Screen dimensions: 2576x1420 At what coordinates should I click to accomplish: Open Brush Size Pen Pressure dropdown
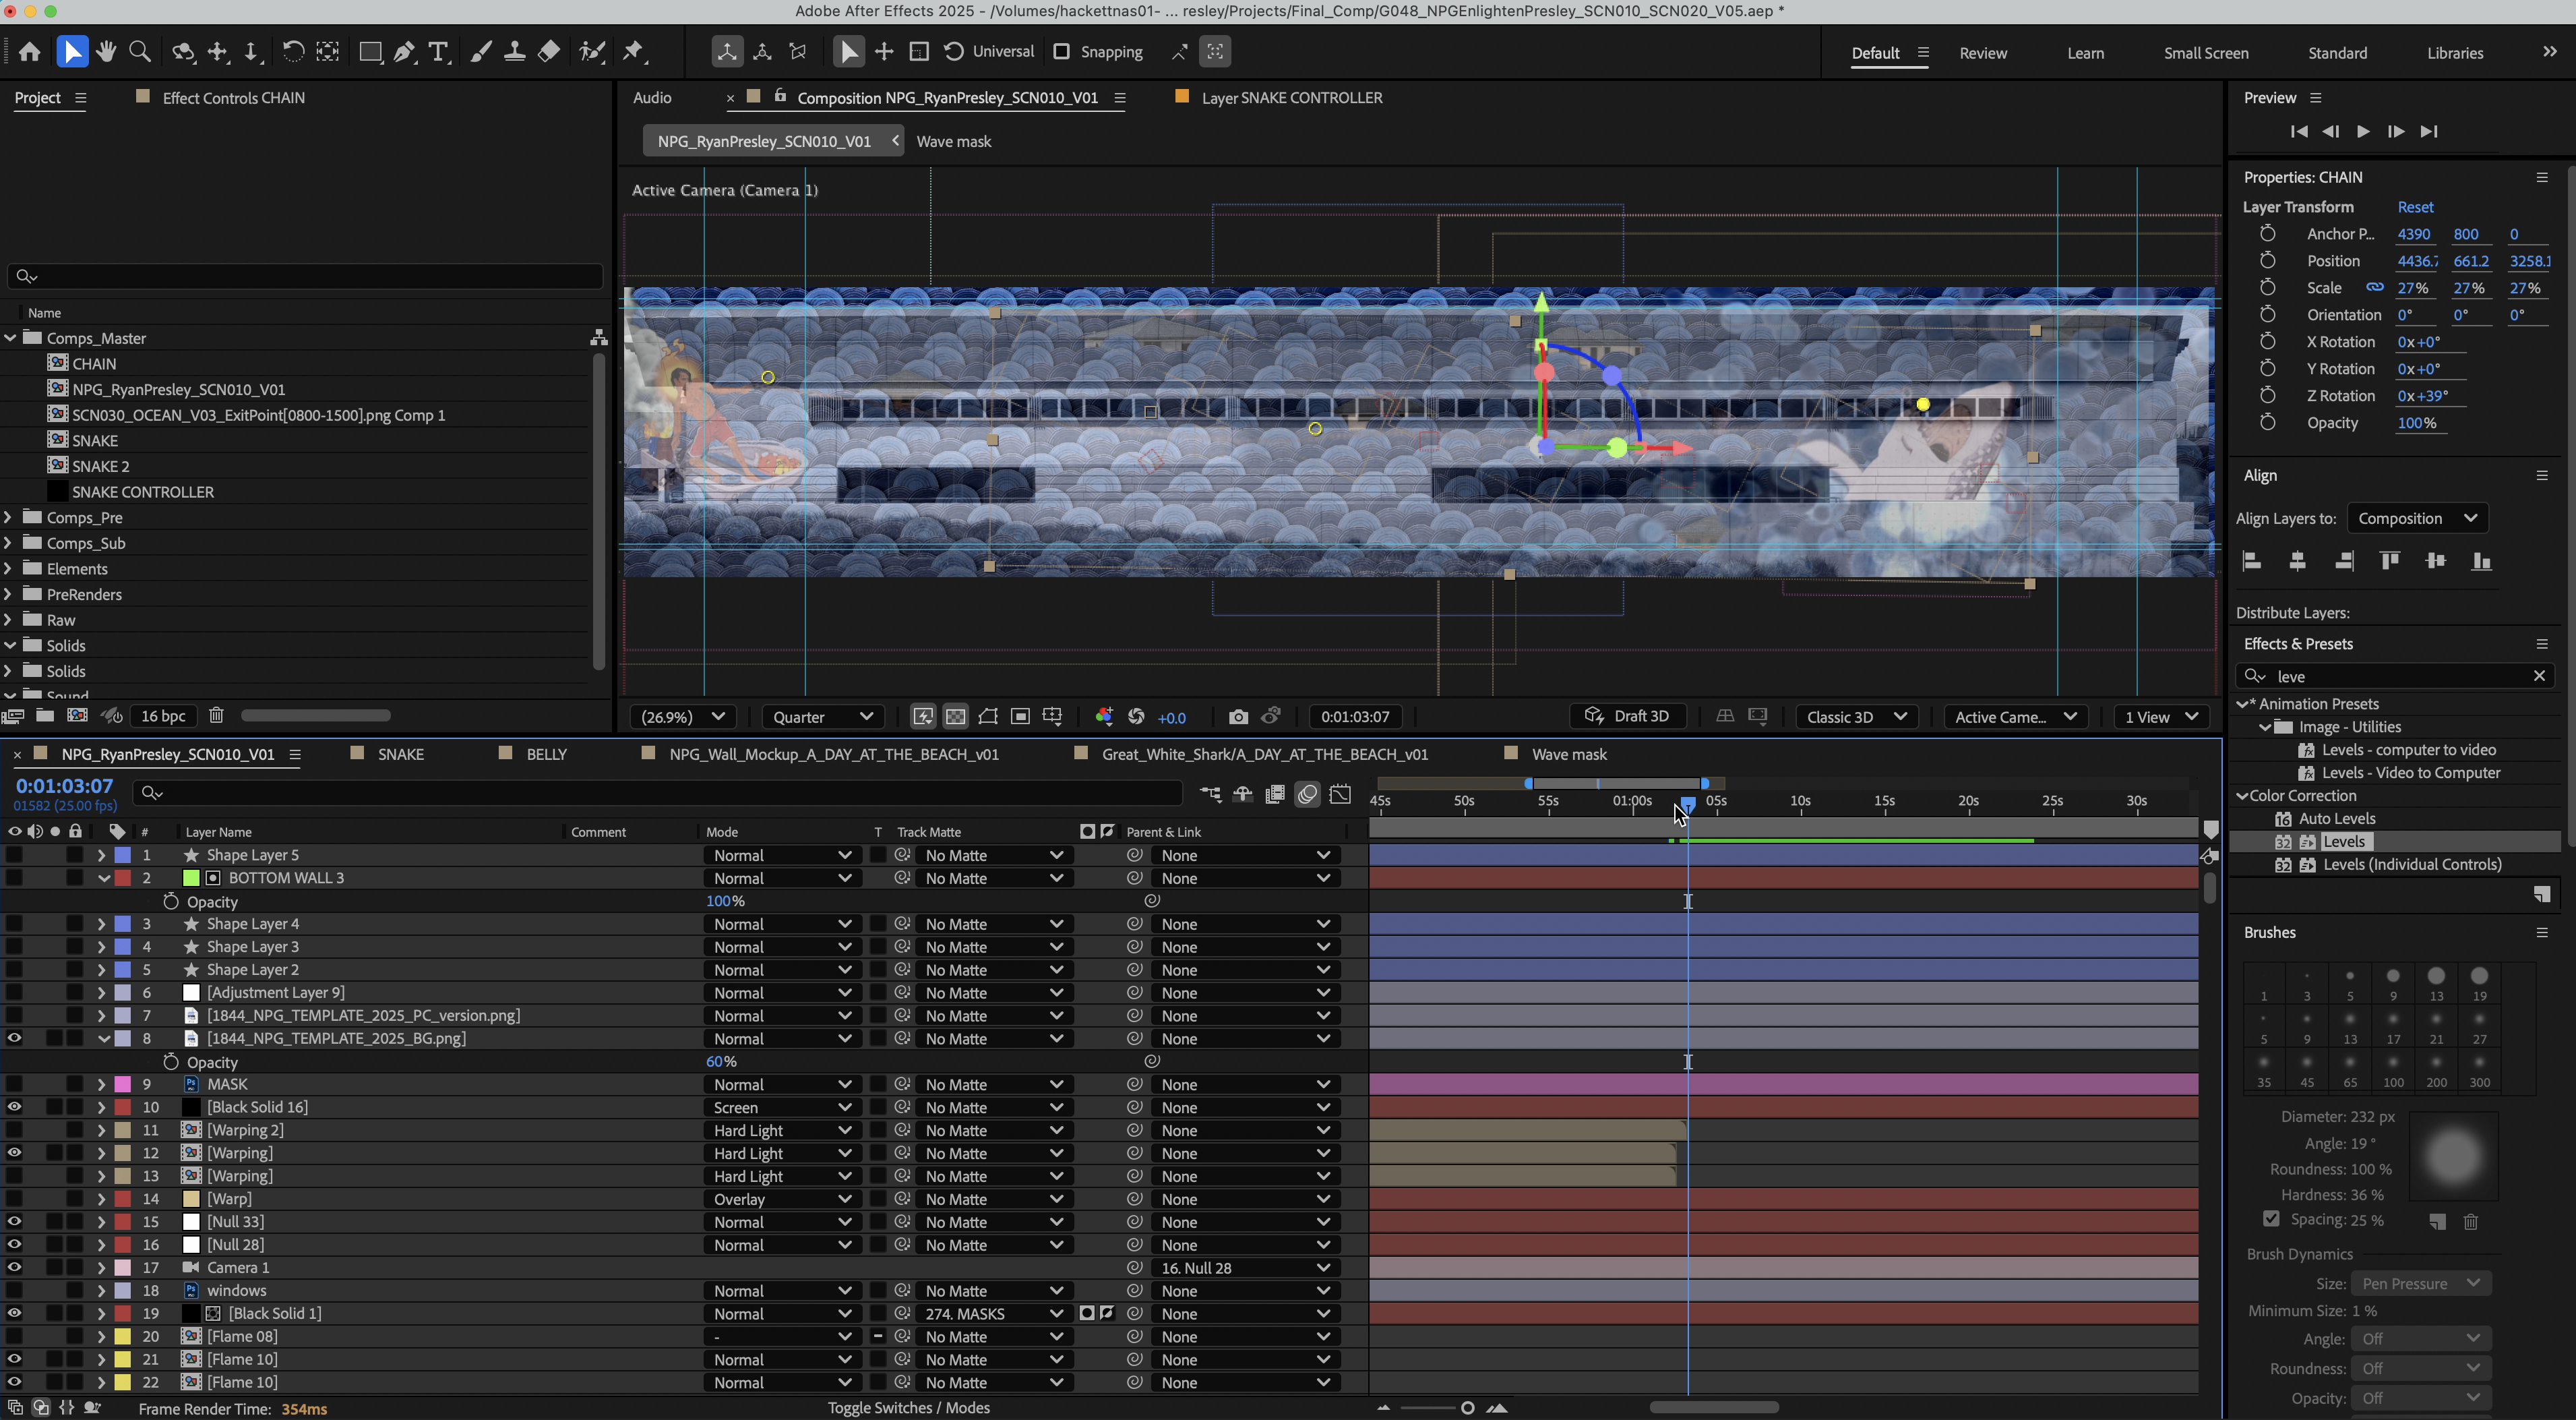[x=2420, y=1283]
